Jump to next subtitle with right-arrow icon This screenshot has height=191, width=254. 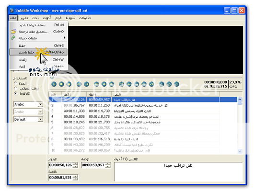point(86,84)
